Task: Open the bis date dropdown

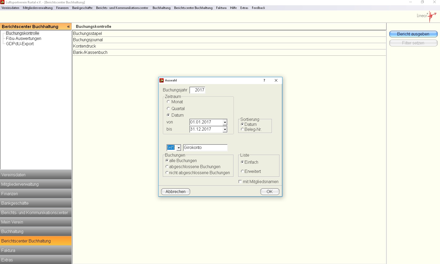Action: (225, 129)
